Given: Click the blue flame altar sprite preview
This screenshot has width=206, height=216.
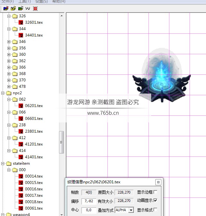Looking at the screenshot, I should coord(162,75).
